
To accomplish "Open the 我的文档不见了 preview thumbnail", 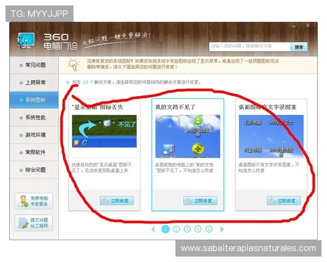I will [187, 136].
